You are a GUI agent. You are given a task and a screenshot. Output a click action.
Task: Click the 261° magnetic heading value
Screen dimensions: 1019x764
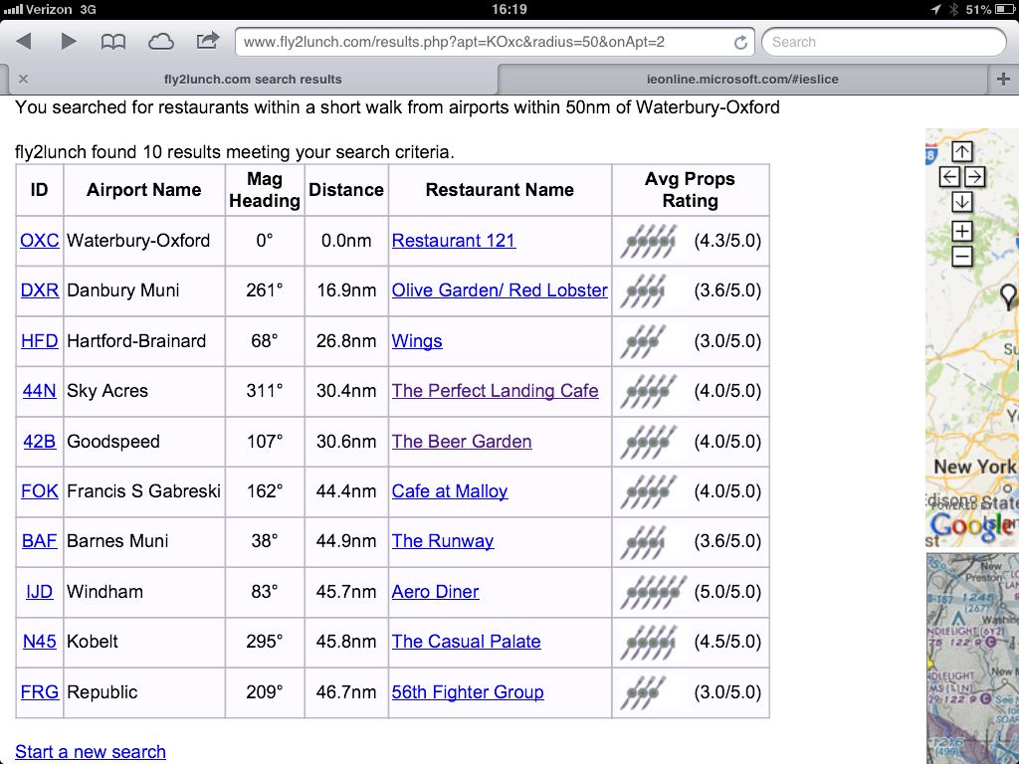click(265, 290)
